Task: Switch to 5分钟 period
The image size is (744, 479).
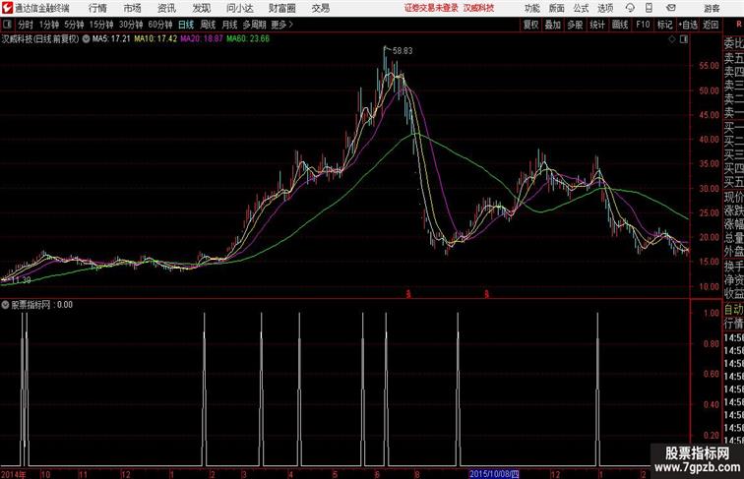Action: (x=74, y=25)
